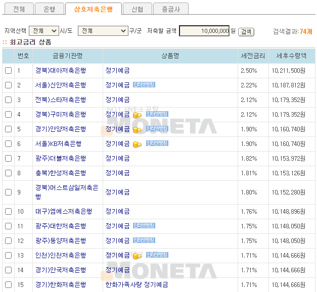
Task: Open 경기)안국저축은행 bank link
Action: [x=61, y=270]
